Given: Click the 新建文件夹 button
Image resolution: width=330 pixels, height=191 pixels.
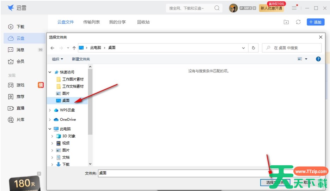Looking at the screenshot, I should click(x=81, y=59).
